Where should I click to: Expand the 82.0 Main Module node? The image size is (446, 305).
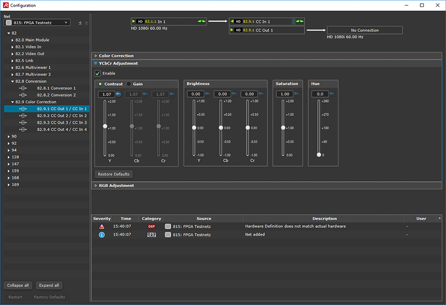(12, 40)
